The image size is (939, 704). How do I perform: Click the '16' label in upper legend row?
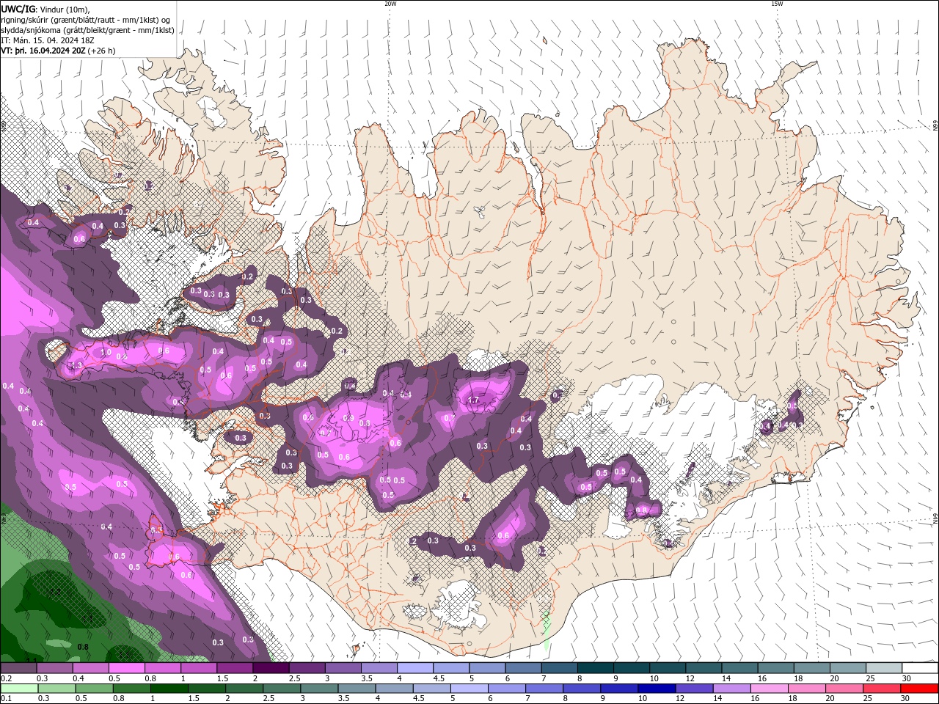[x=763, y=678]
